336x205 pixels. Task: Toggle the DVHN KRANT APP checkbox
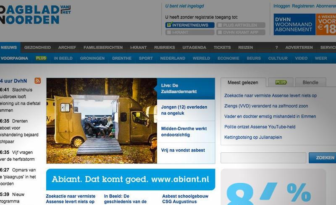point(220,32)
